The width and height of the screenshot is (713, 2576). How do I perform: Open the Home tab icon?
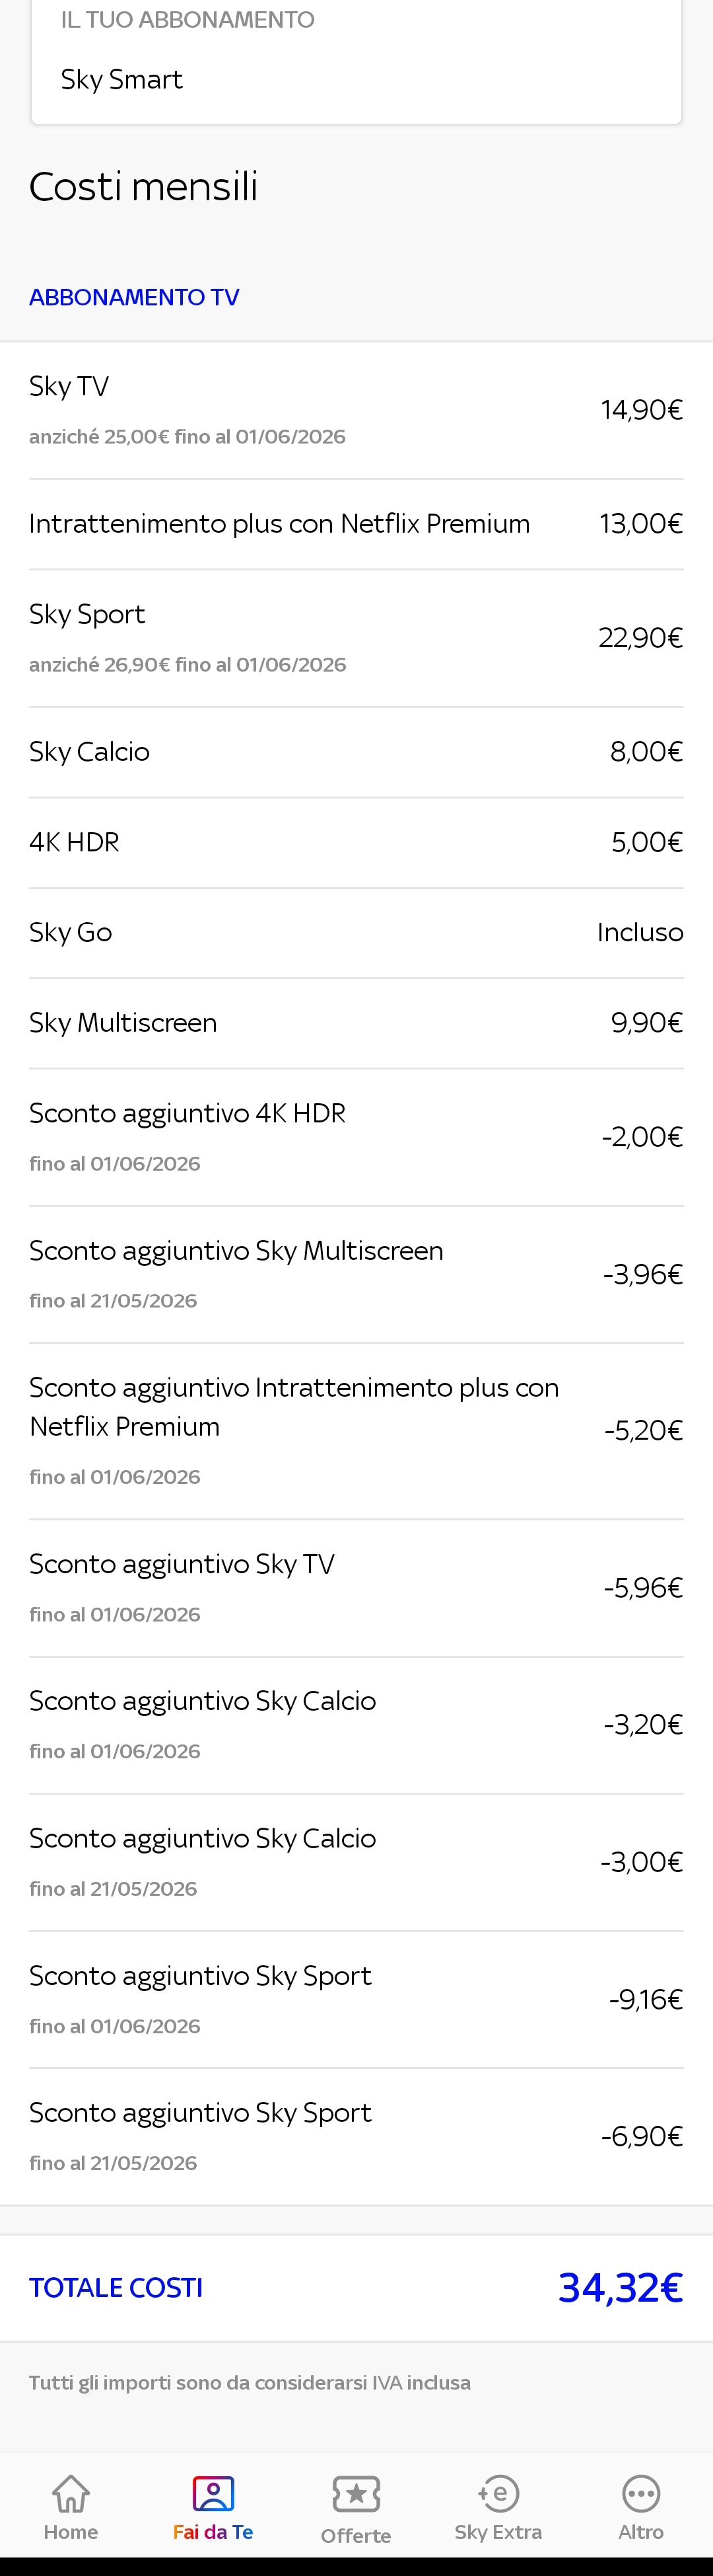(71, 2493)
